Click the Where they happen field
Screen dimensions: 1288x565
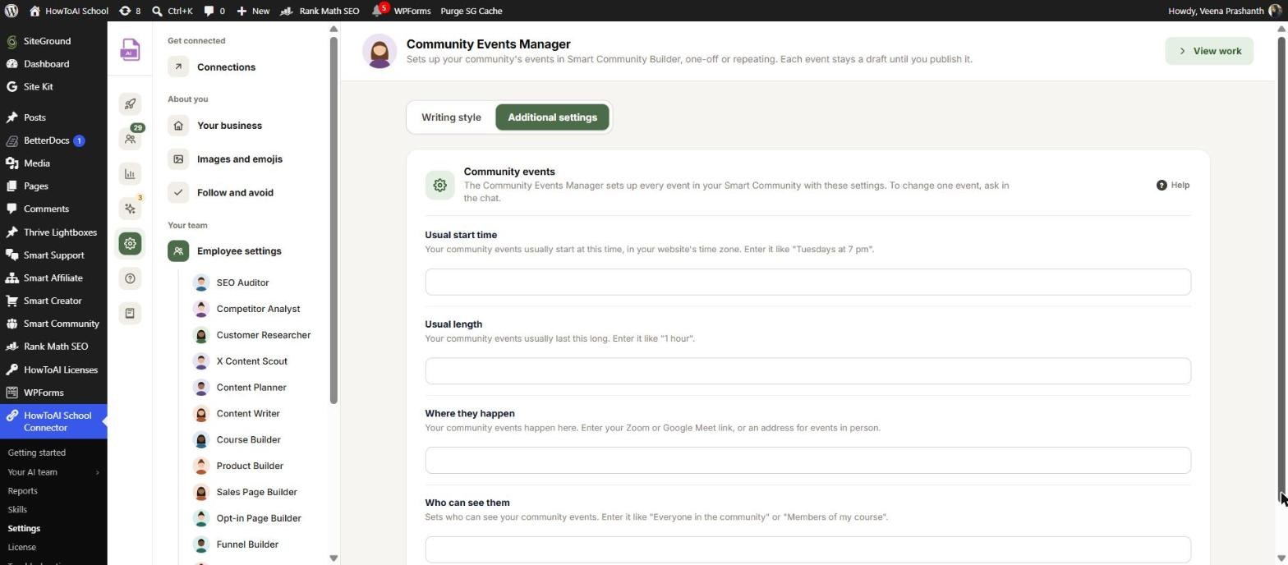[x=807, y=461]
